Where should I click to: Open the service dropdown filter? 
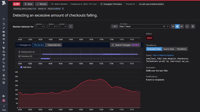pos(40,27)
